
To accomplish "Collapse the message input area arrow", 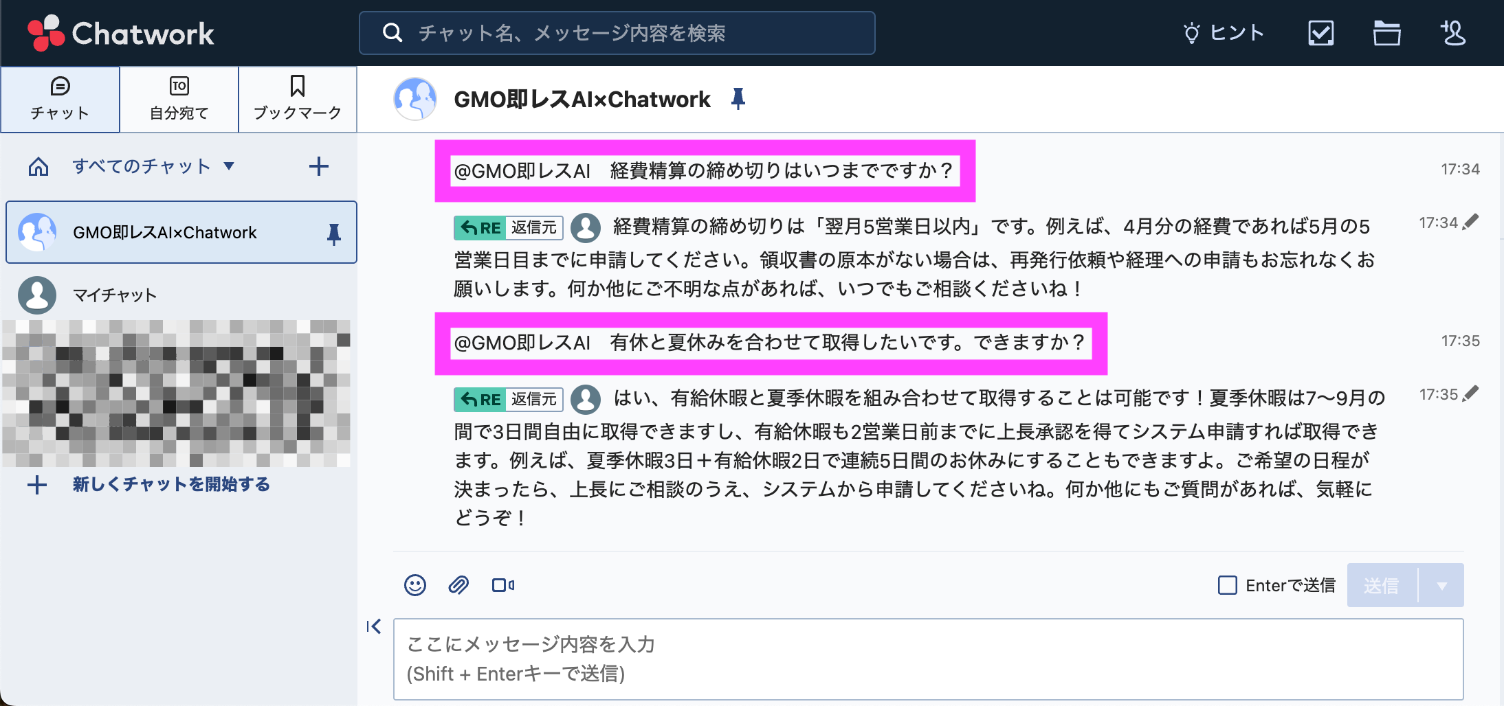I will coord(374,626).
